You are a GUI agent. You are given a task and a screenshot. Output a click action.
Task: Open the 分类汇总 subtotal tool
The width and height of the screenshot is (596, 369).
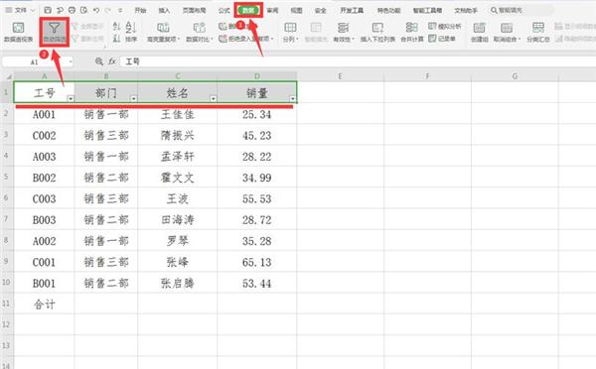(x=537, y=32)
